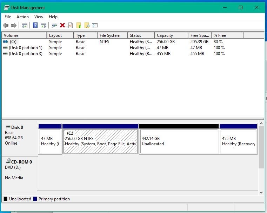Select the CD-ROM 0 DVD (D:) label
This screenshot has height=213, width=267.
coord(20,174)
